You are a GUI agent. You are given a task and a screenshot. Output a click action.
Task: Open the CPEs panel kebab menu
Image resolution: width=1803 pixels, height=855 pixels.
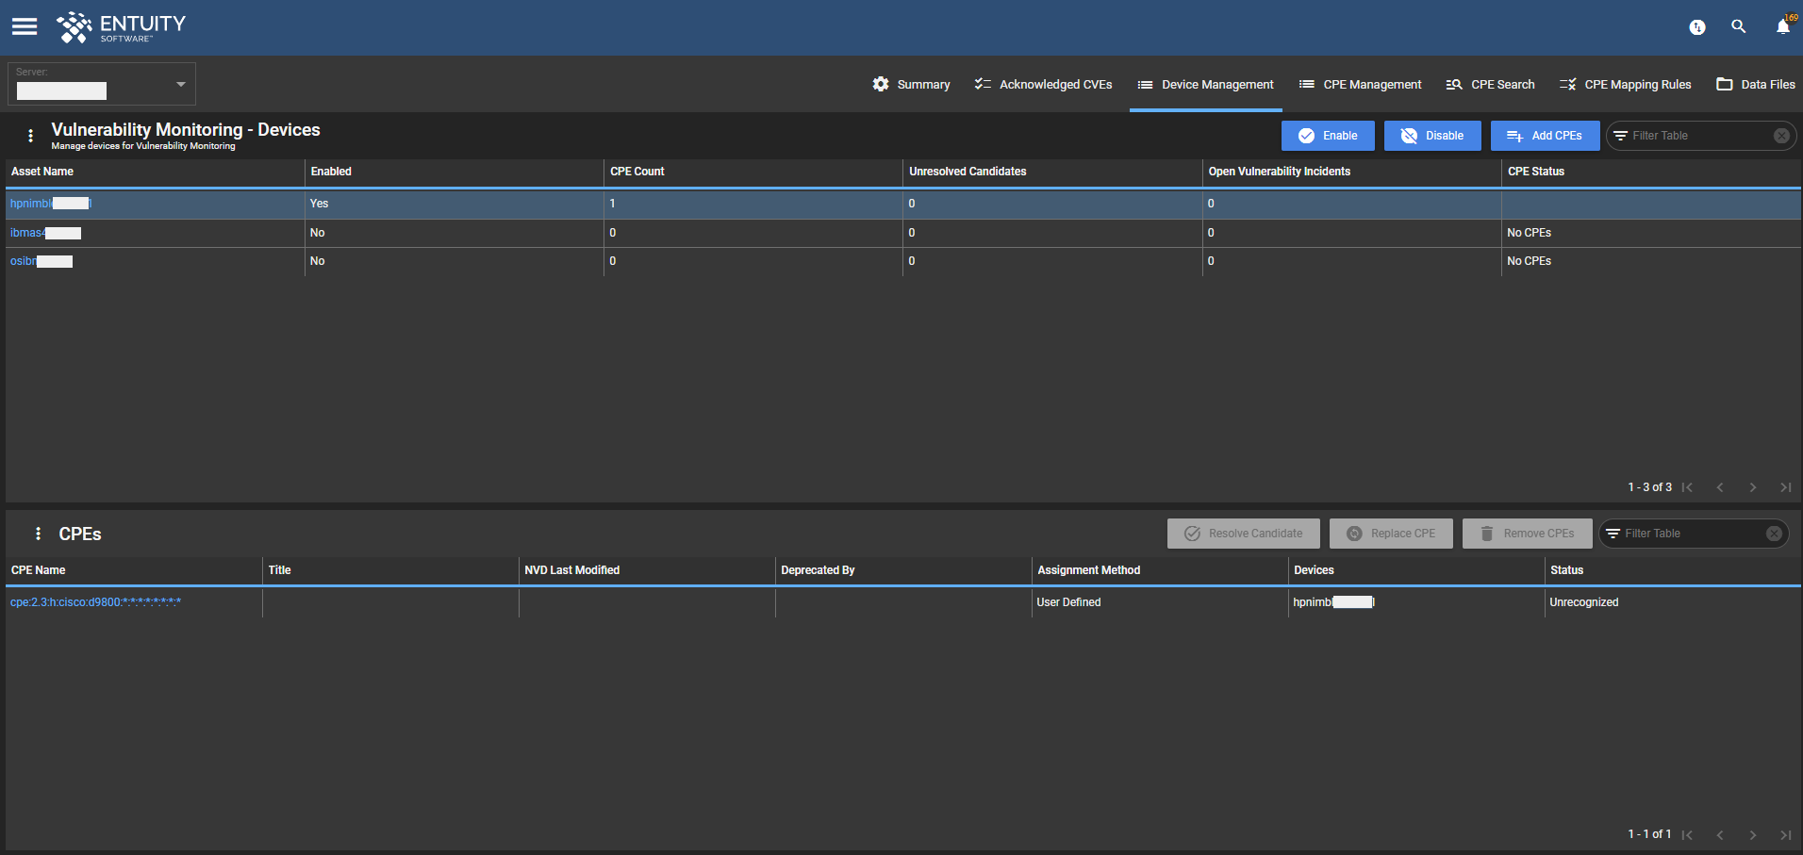pos(38,534)
